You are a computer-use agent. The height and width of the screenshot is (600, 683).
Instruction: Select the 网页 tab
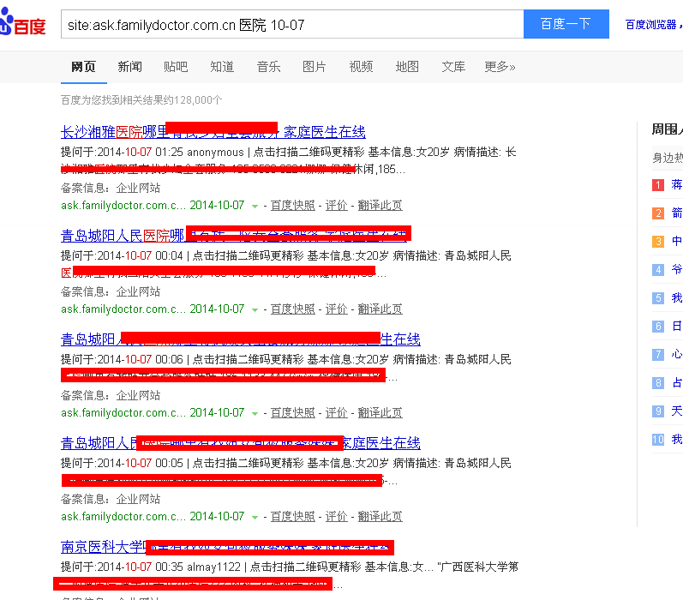point(84,67)
